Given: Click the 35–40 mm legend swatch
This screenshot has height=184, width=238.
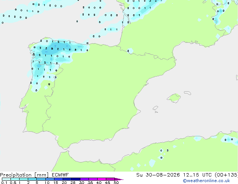Looking at the screenshot, I should (93, 179).
